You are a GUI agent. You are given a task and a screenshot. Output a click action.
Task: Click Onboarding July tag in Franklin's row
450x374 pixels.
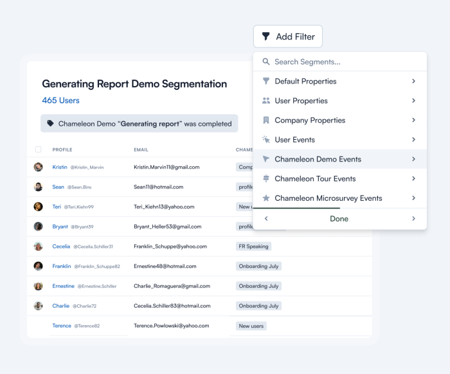coord(258,266)
